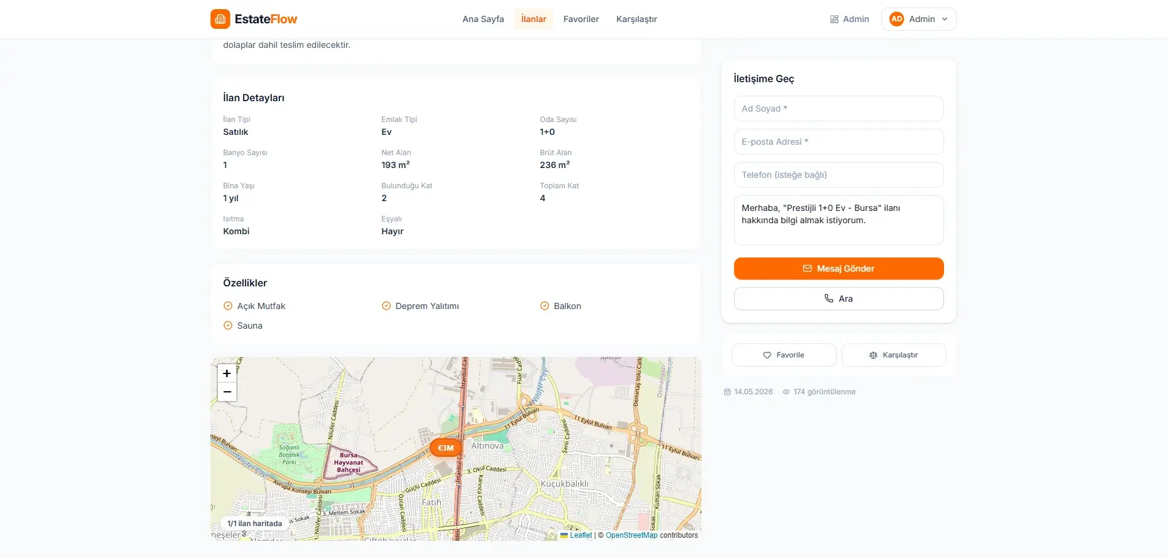Click the İlan Detayları heading

point(253,98)
